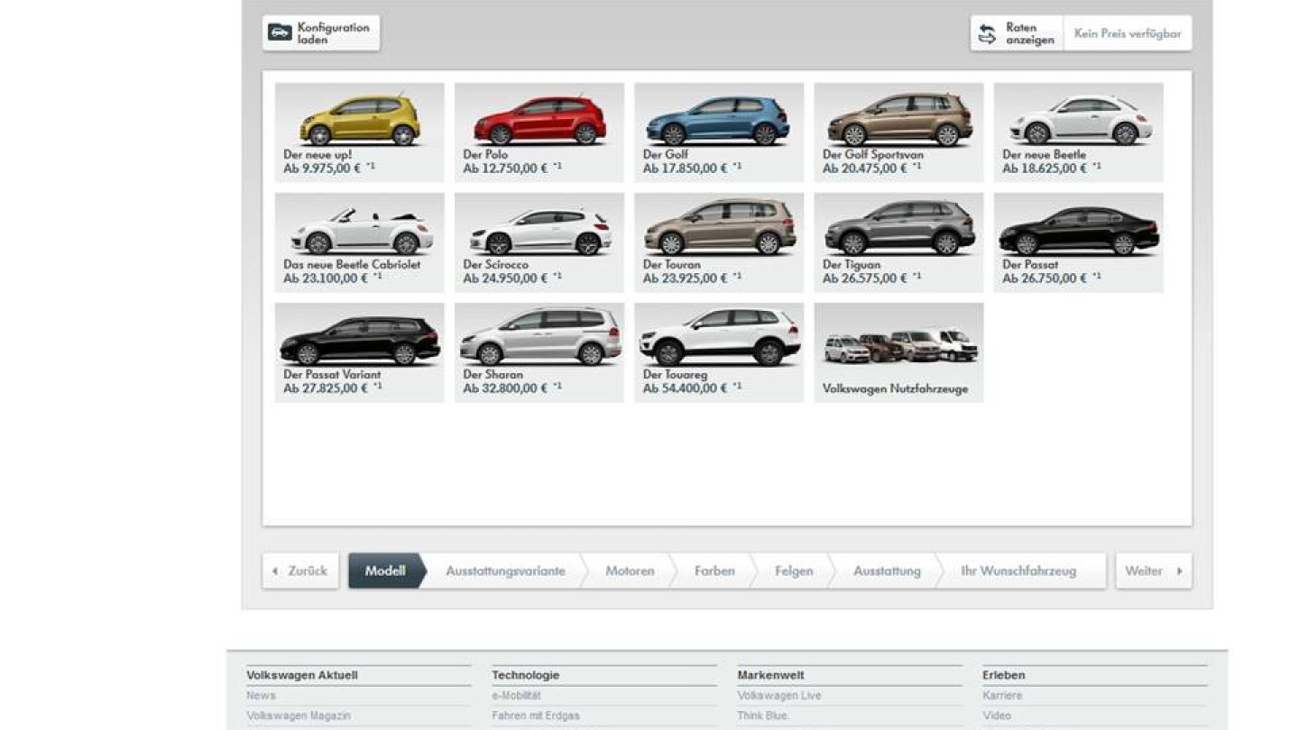Image resolution: width=1299 pixels, height=730 pixels.
Task: Open the Raten anzeigen function
Action: tap(1018, 32)
